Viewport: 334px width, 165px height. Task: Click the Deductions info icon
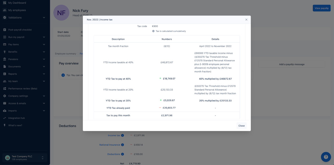[123, 154]
